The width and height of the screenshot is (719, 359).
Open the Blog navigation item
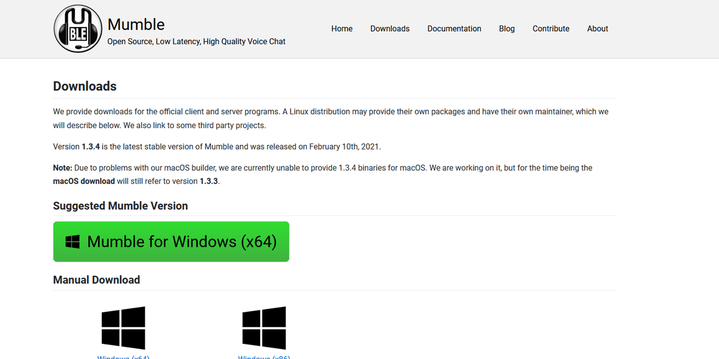[507, 29]
